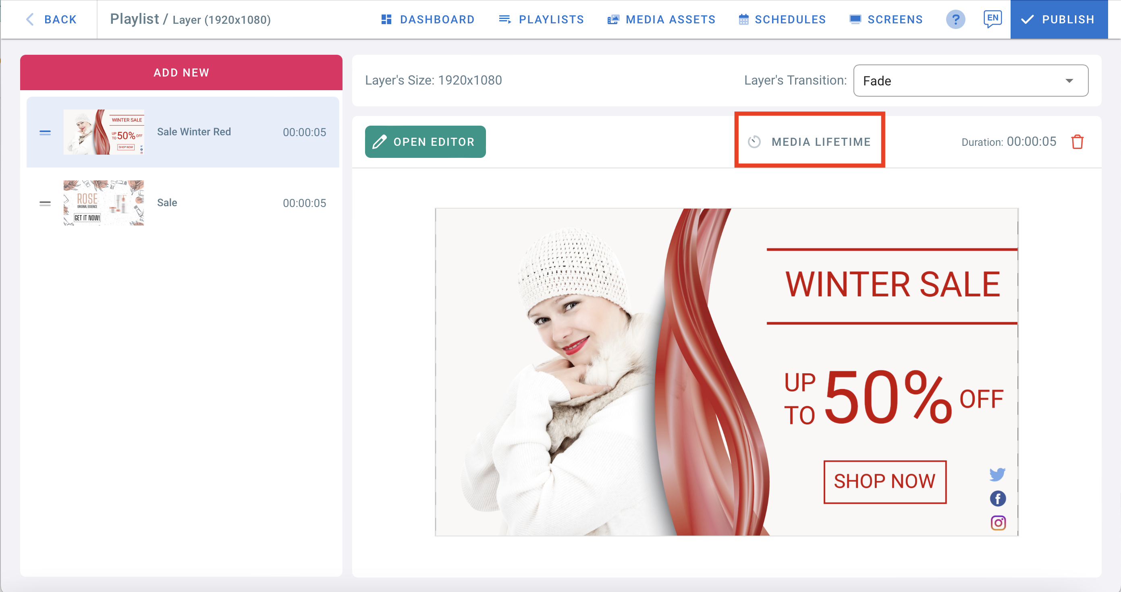
Task: Go to the Screens page
Action: 886,20
